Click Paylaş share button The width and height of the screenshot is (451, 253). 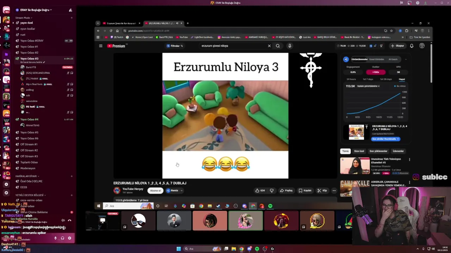(x=286, y=190)
